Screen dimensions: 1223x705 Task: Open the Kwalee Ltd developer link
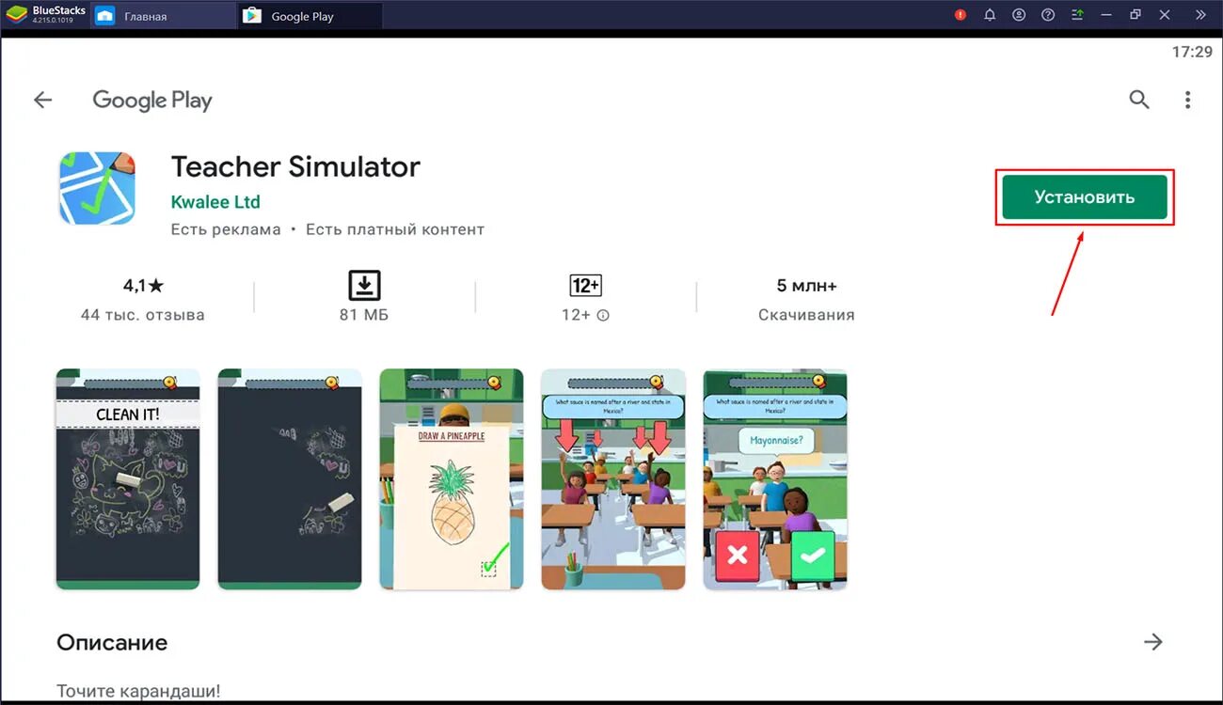tap(215, 202)
